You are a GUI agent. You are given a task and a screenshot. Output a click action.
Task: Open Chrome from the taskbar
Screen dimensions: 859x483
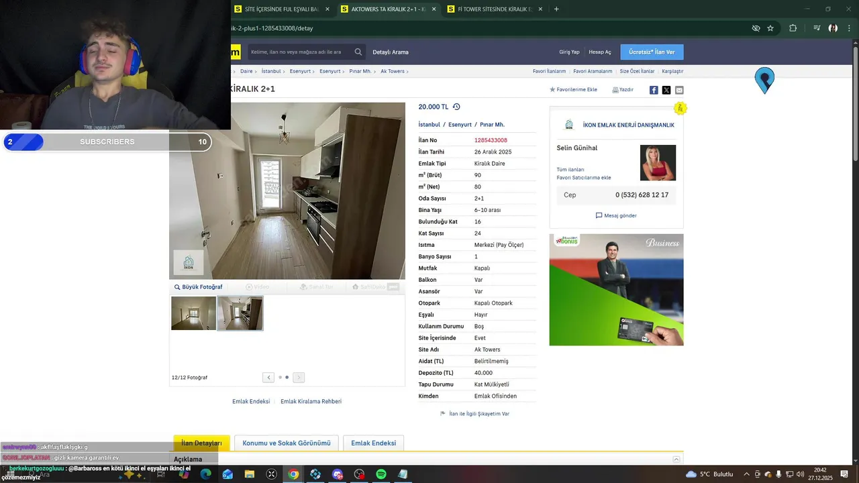[293, 474]
